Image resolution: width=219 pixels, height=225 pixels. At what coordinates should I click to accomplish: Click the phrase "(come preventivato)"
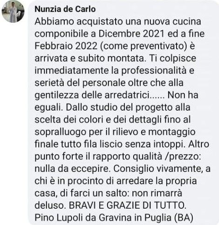144,46
